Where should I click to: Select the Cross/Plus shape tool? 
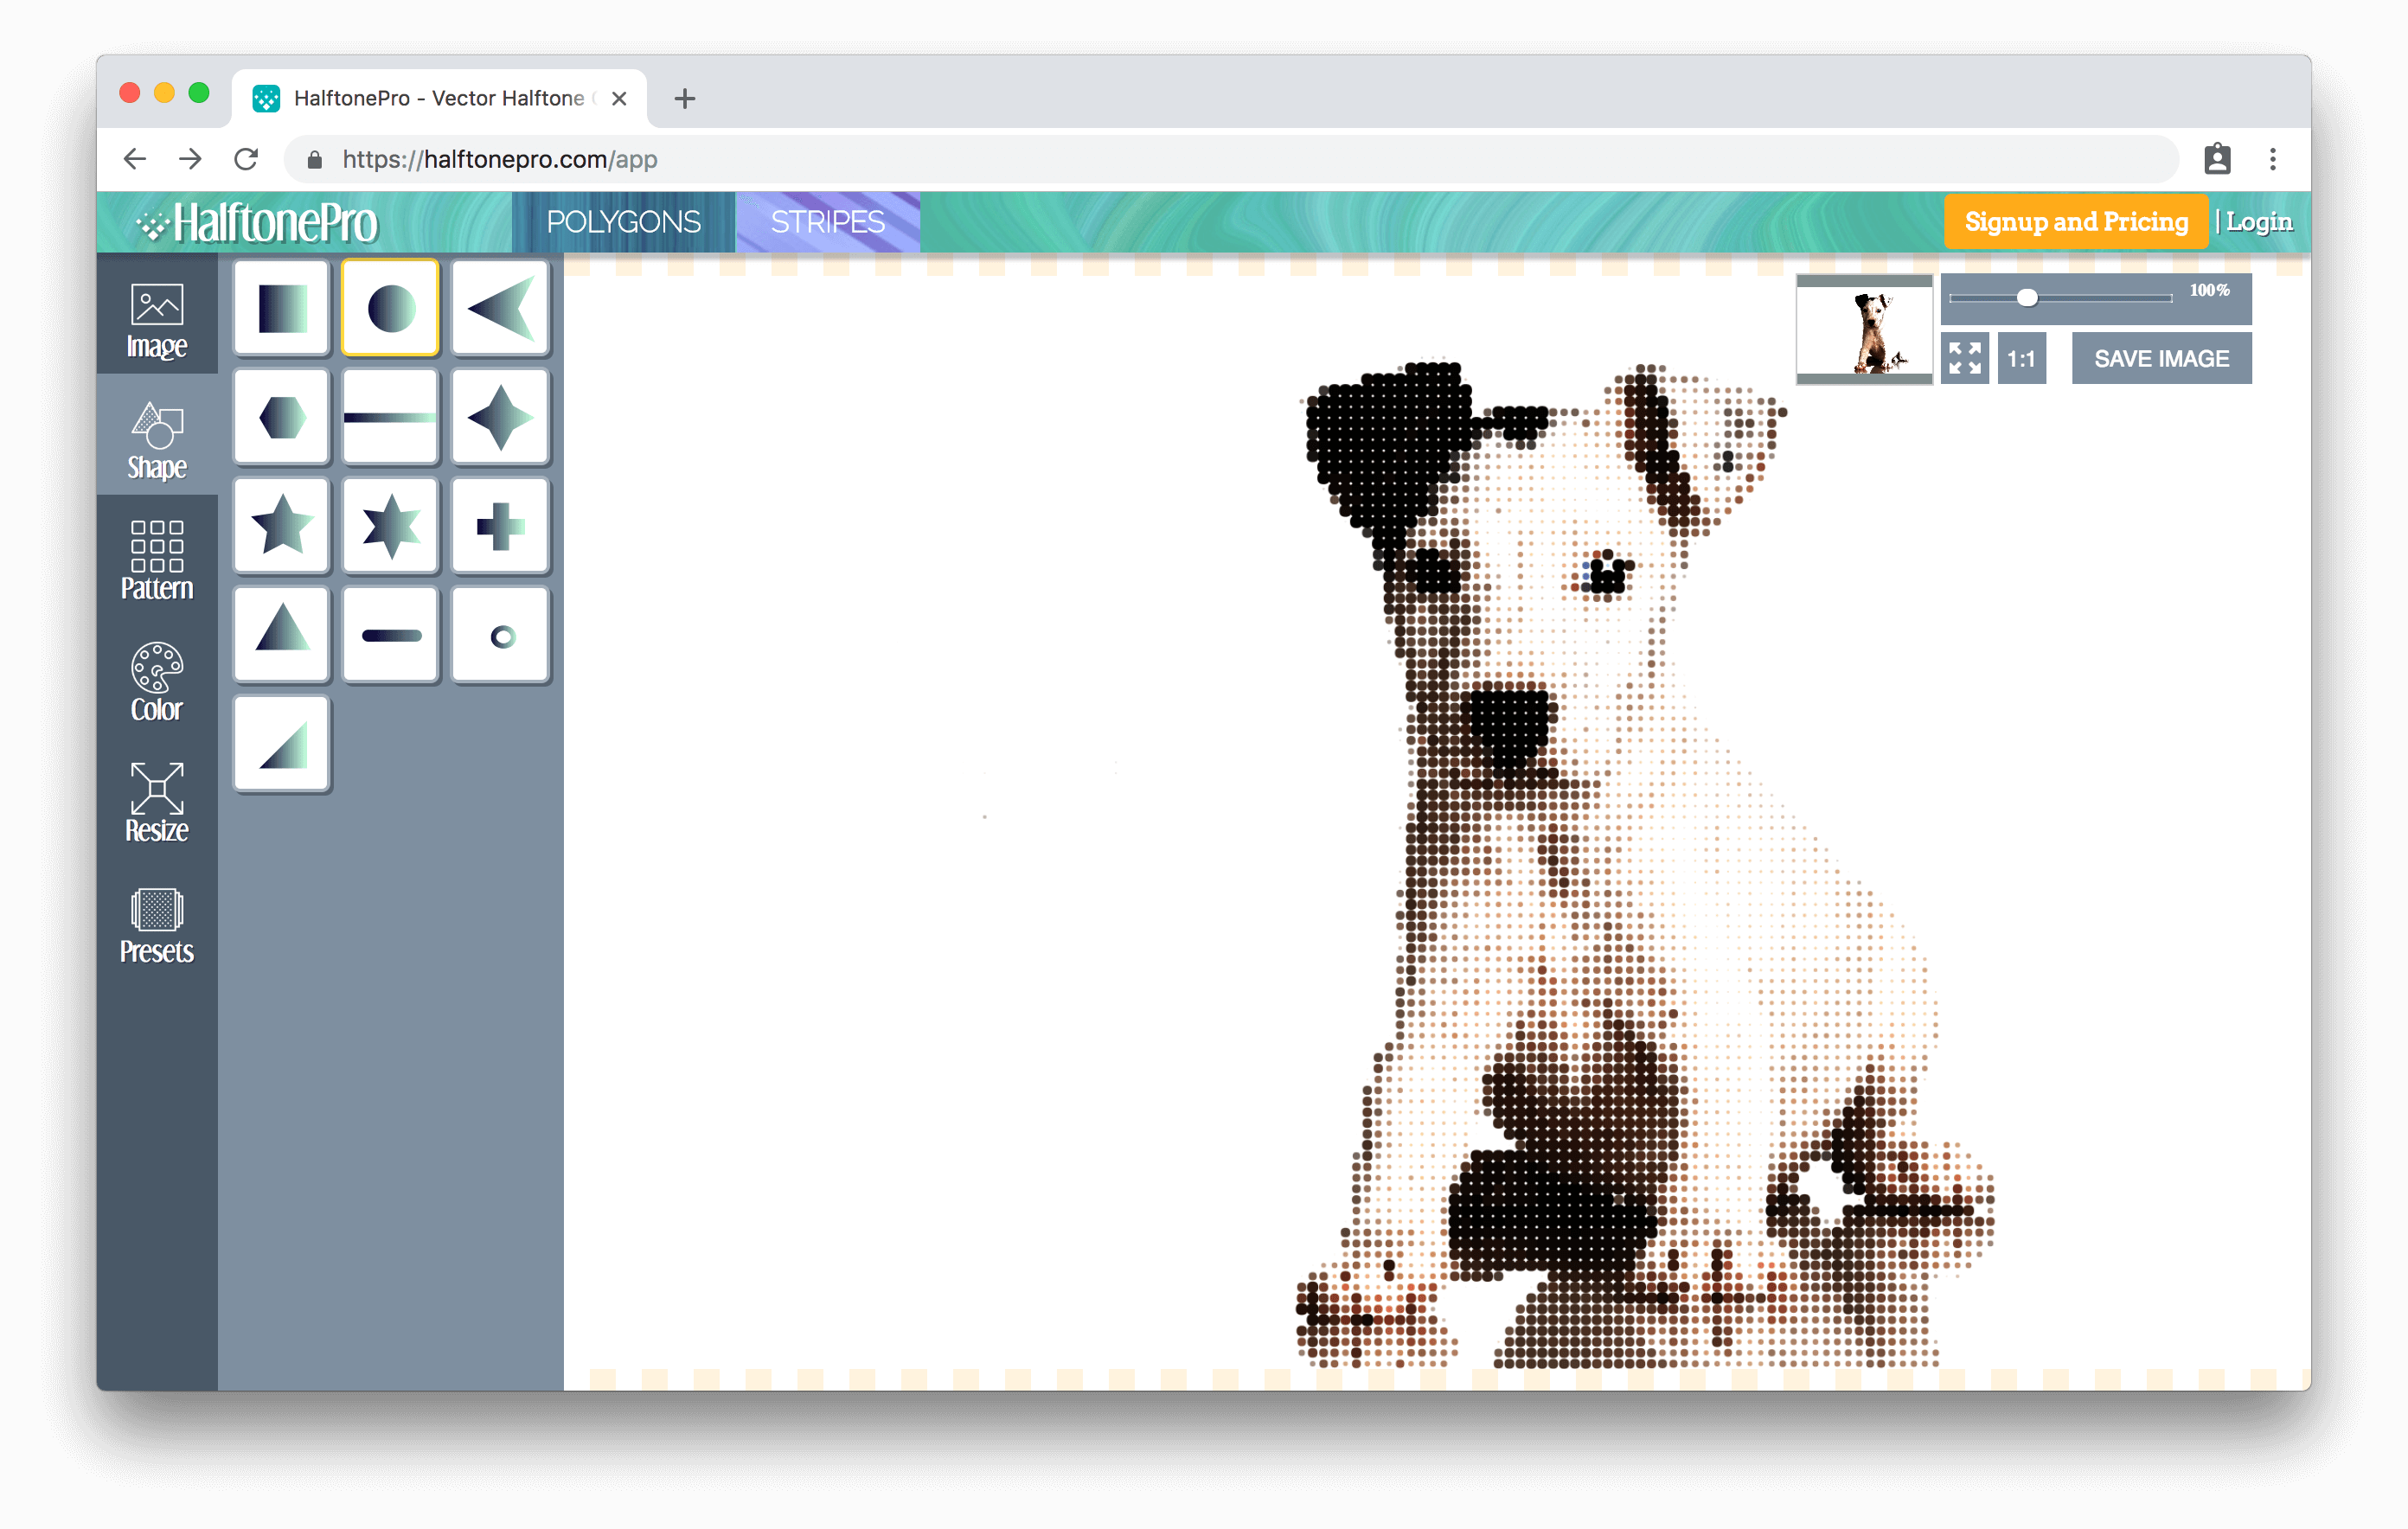(x=496, y=525)
